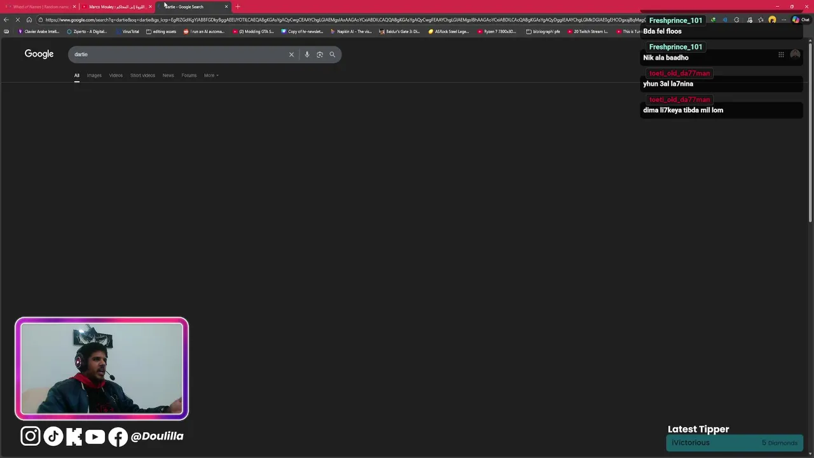Submit search with magnifying glass icon
The height and width of the screenshot is (458, 814).
point(332,54)
